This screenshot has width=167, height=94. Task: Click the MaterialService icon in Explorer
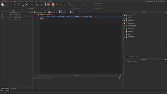click(127, 20)
